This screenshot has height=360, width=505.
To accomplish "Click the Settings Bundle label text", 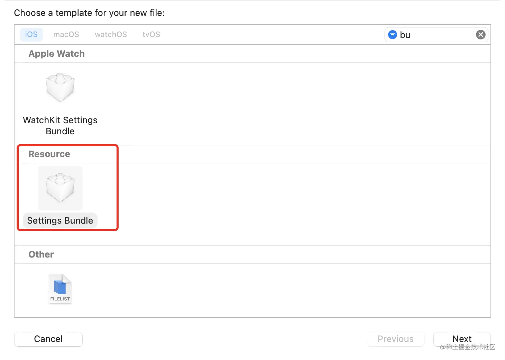I will [60, 220].
